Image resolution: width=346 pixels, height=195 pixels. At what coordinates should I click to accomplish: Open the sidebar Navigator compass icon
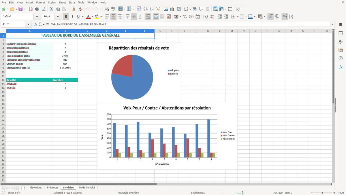pos(341,58)
